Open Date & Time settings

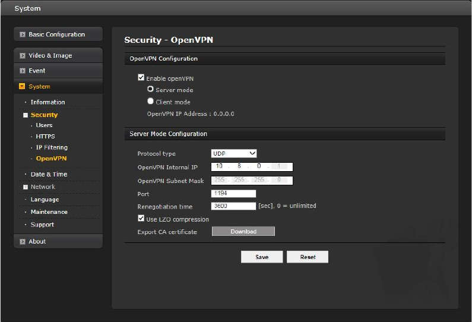pyautogui.click(x=49, y=174)
